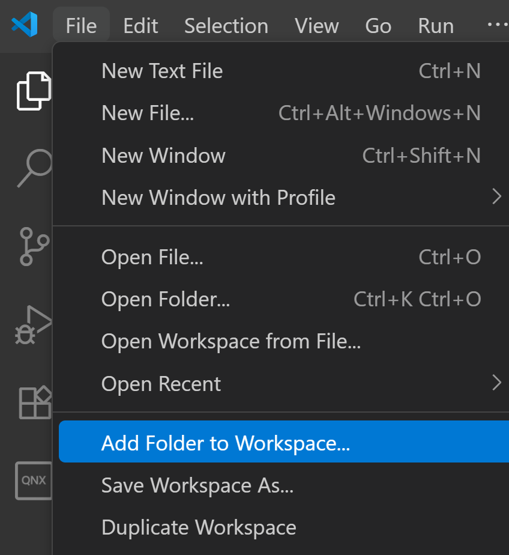The image size is (509, 555).
Task: Close the File menu in menu bar
Action: tap(81, 26)
